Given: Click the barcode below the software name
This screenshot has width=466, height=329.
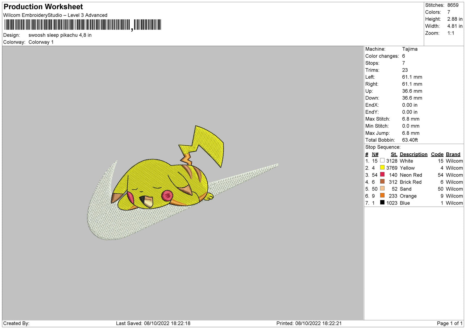Looking at the screenshot, I should click(82, 25).
